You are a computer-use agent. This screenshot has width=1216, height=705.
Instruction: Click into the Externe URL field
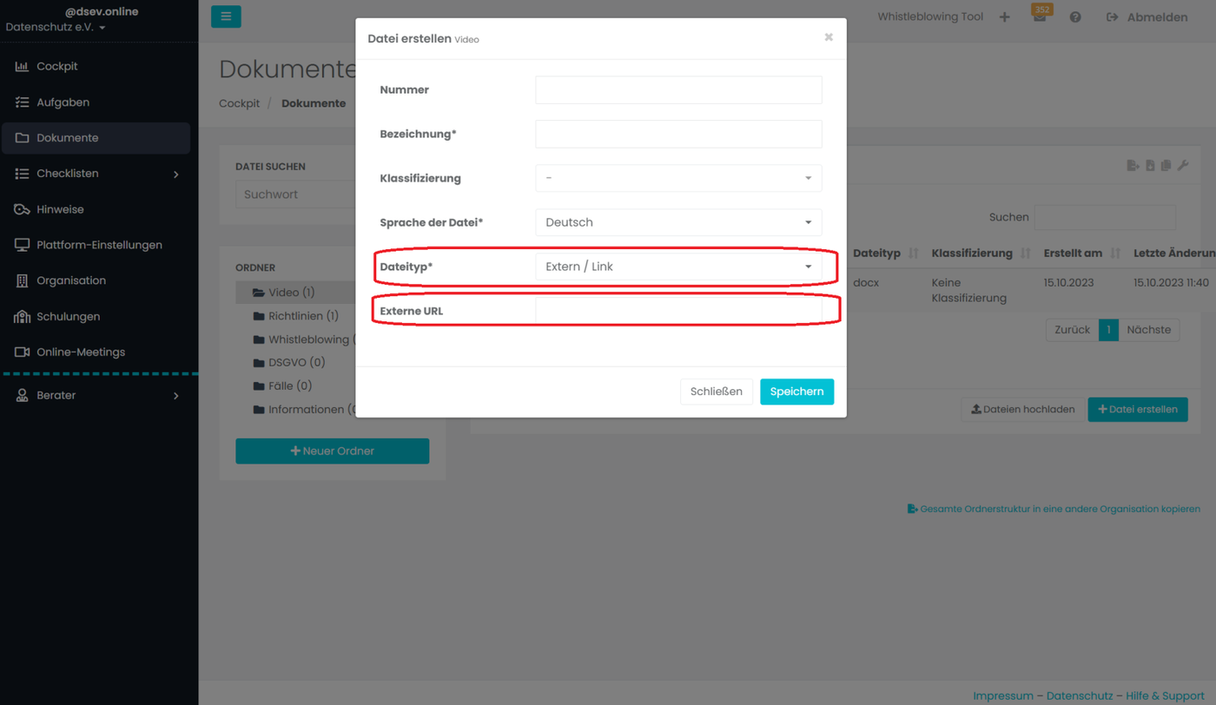point(678,311)
